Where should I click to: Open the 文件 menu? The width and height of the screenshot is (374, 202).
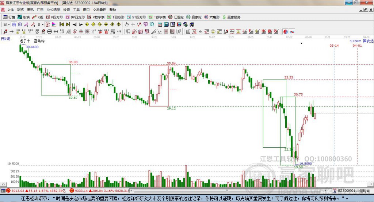tap(10, 10)
